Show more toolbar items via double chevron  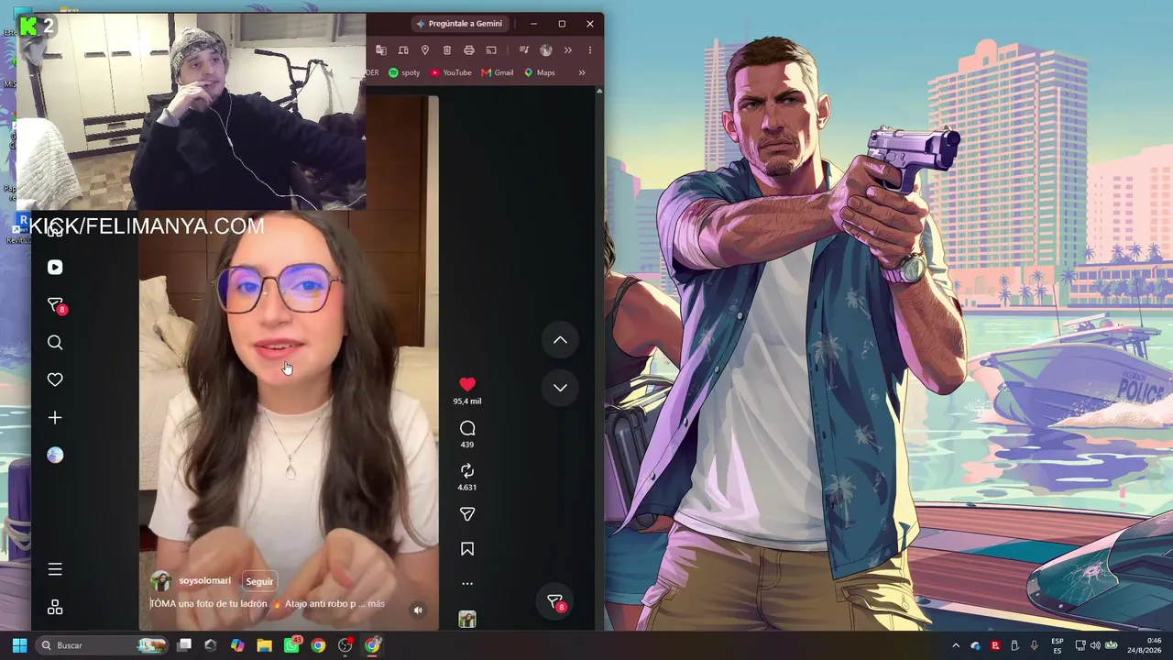pyautogui.click(x=568, y=49)
